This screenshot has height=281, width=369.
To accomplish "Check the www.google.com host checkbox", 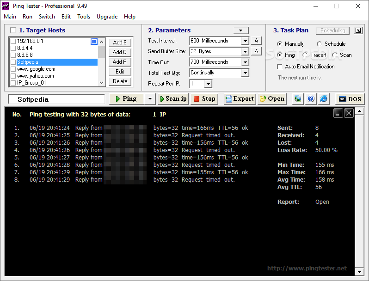I will tap(13, 69).
